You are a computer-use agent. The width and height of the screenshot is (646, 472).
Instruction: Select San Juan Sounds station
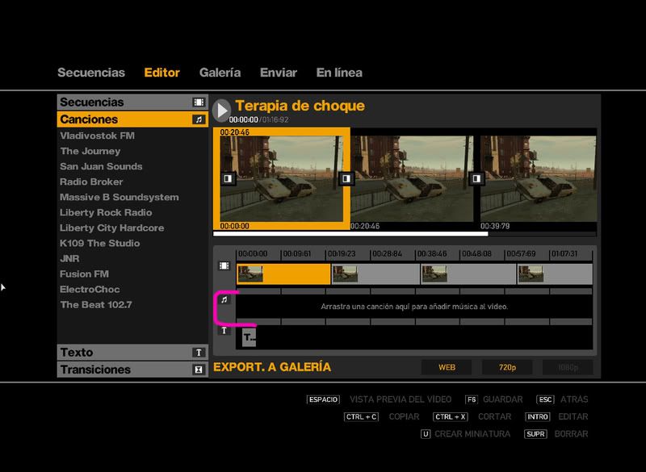click(101, 166)
